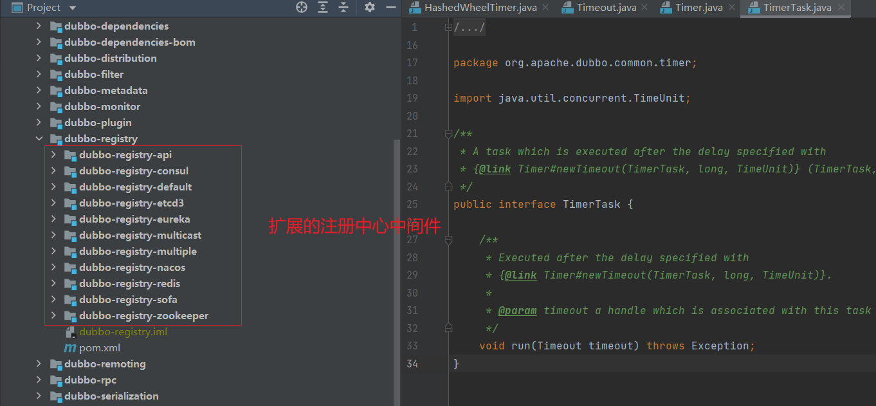Open the Project view dropdown
Viewport: 876px width, 406px height.
click(72, 8)
